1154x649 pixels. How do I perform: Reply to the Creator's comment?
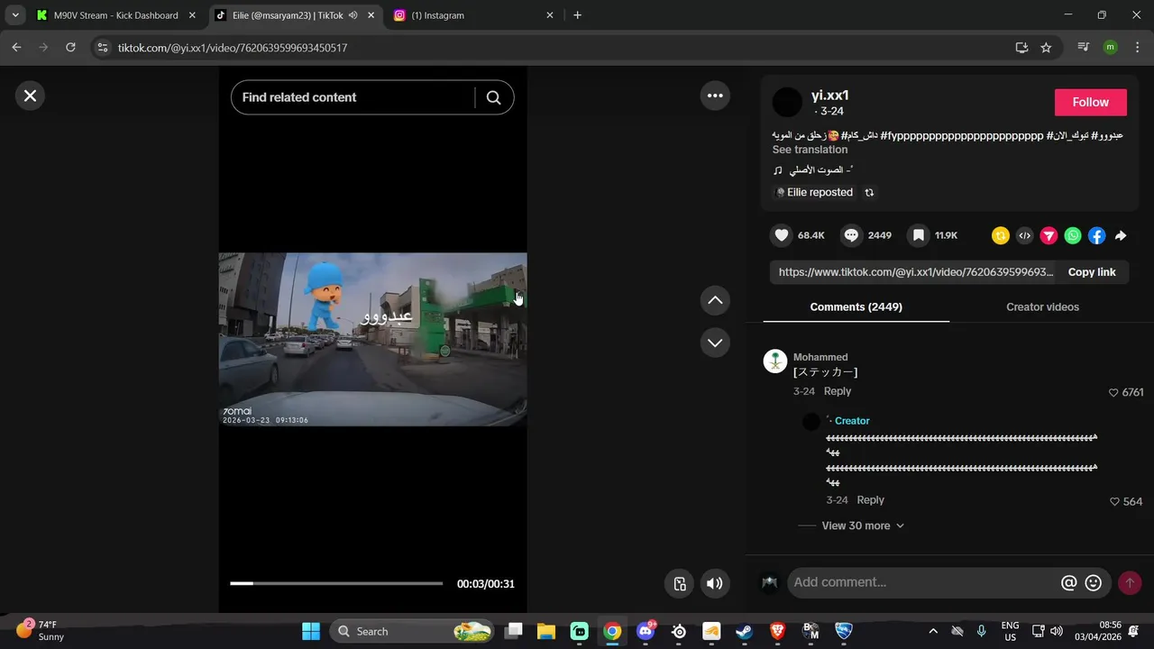[870, 500]
